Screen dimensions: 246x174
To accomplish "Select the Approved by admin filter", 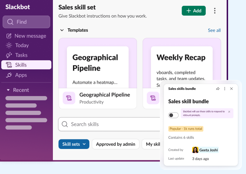I will tap(116, 144).
